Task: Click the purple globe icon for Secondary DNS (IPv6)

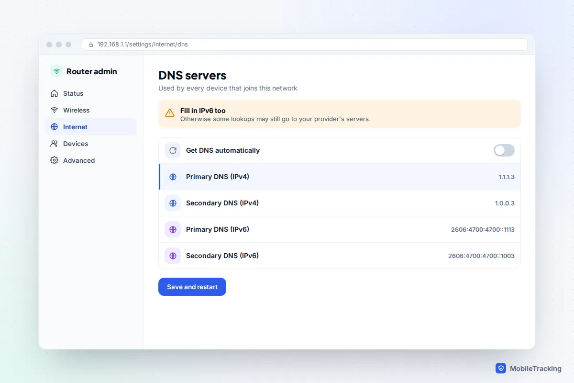Action: pyautogui.click(x=173, y=256)
